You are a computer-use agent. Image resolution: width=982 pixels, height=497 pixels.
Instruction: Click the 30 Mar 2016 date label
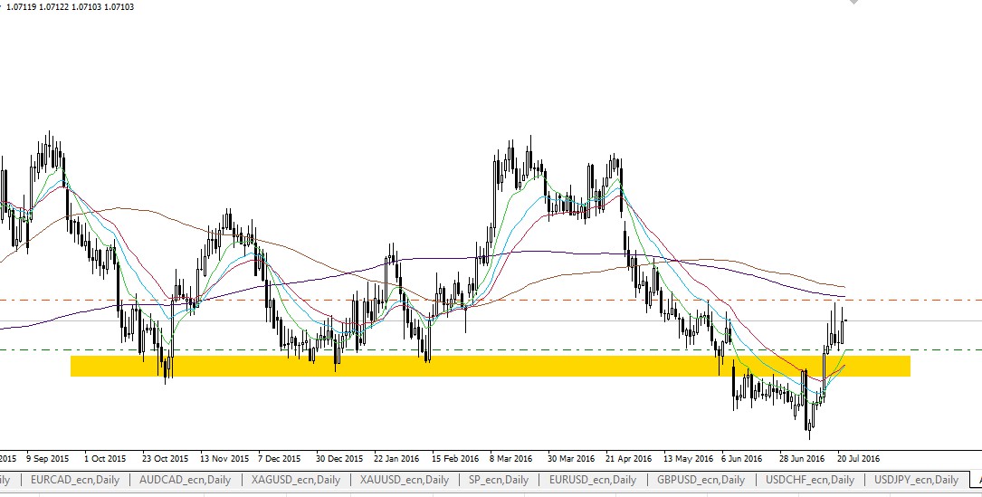click(x=570, y=459)
